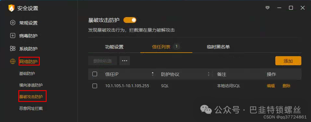311x122 pixels.
Task: Click the 网络防护 globe icon
Action: 13,62
